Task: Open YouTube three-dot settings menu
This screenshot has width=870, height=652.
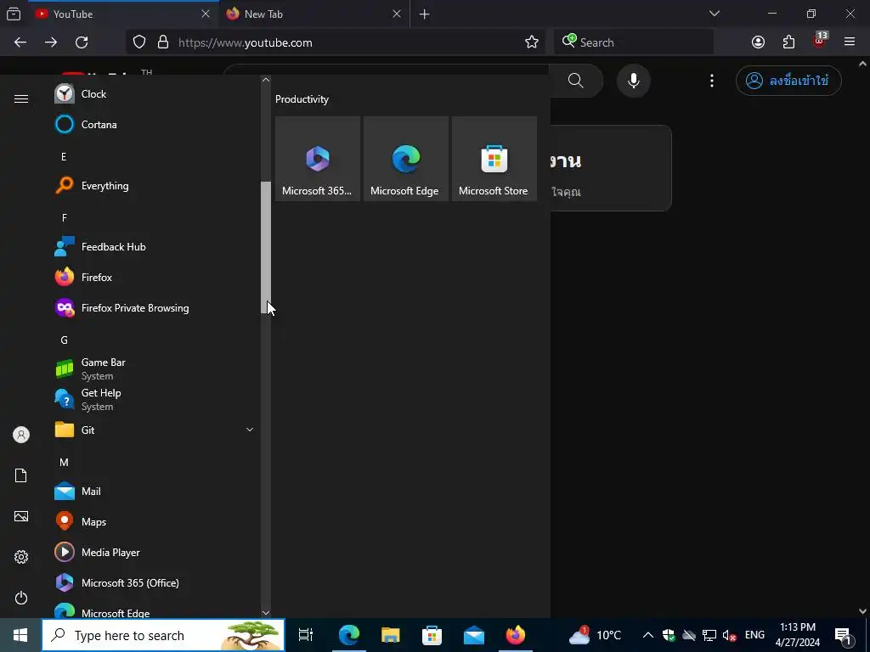Action: [712, 81]
